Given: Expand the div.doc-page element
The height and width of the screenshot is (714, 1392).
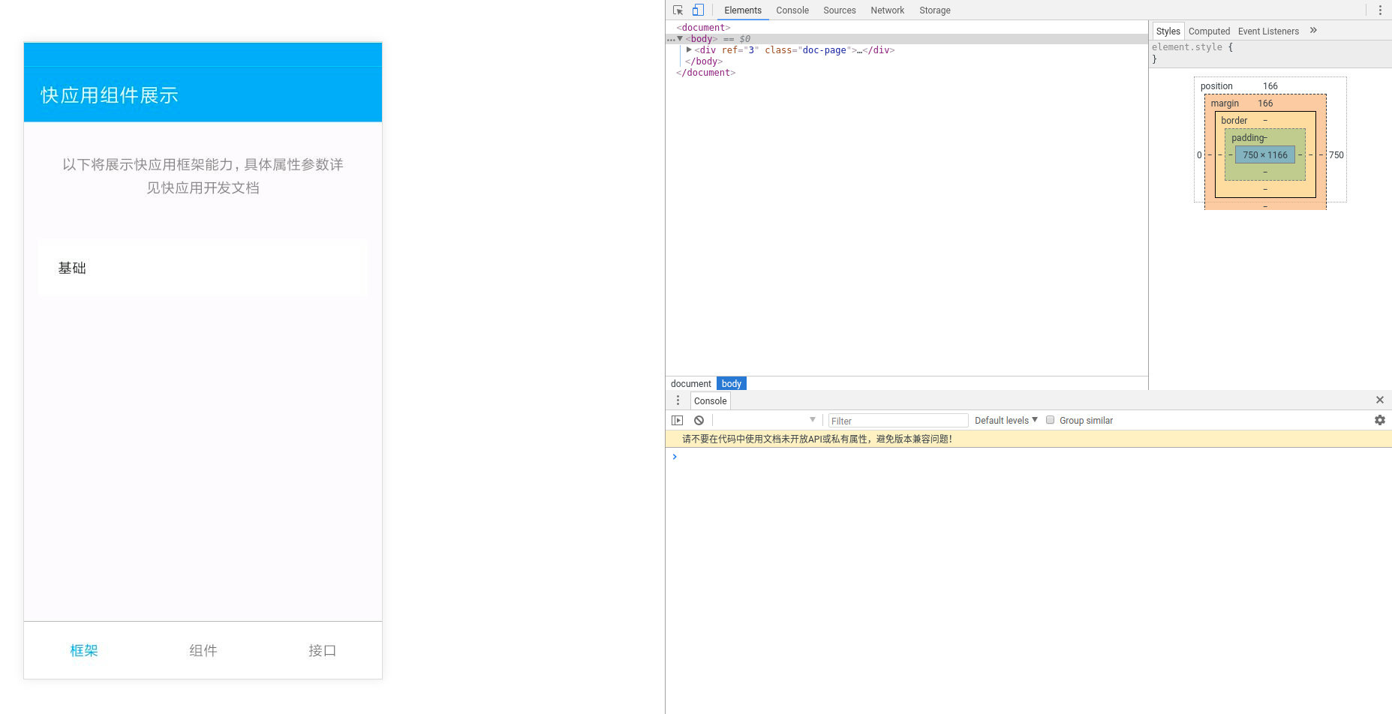Looking at the screenshot, I should coord(689,49).
